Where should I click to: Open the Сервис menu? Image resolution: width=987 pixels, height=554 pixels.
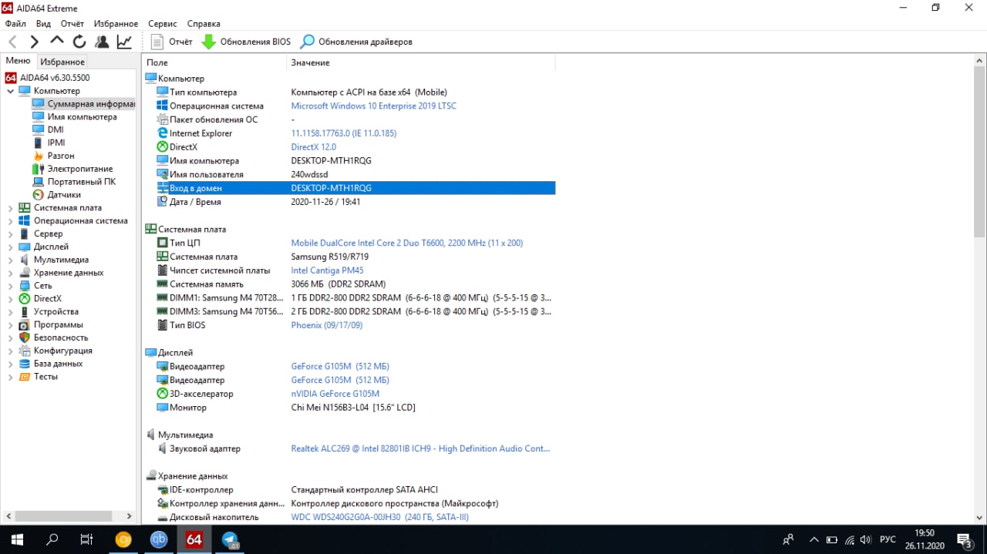tap(162, 24)
